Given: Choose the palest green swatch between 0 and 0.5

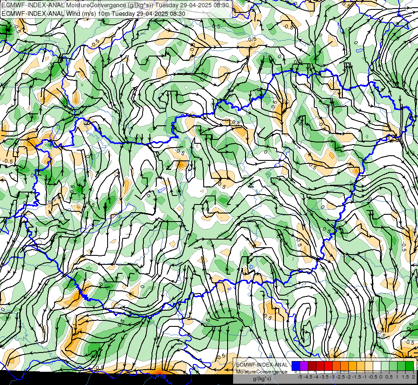Looking at the screenshot, I should click(x=385, y=366).
